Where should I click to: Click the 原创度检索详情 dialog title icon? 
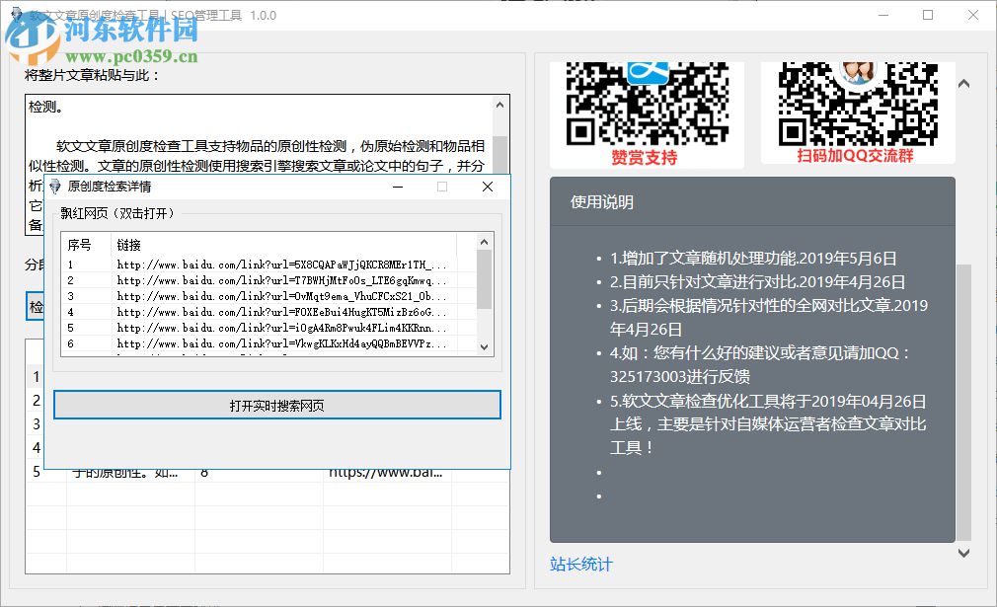coord(55,187)
